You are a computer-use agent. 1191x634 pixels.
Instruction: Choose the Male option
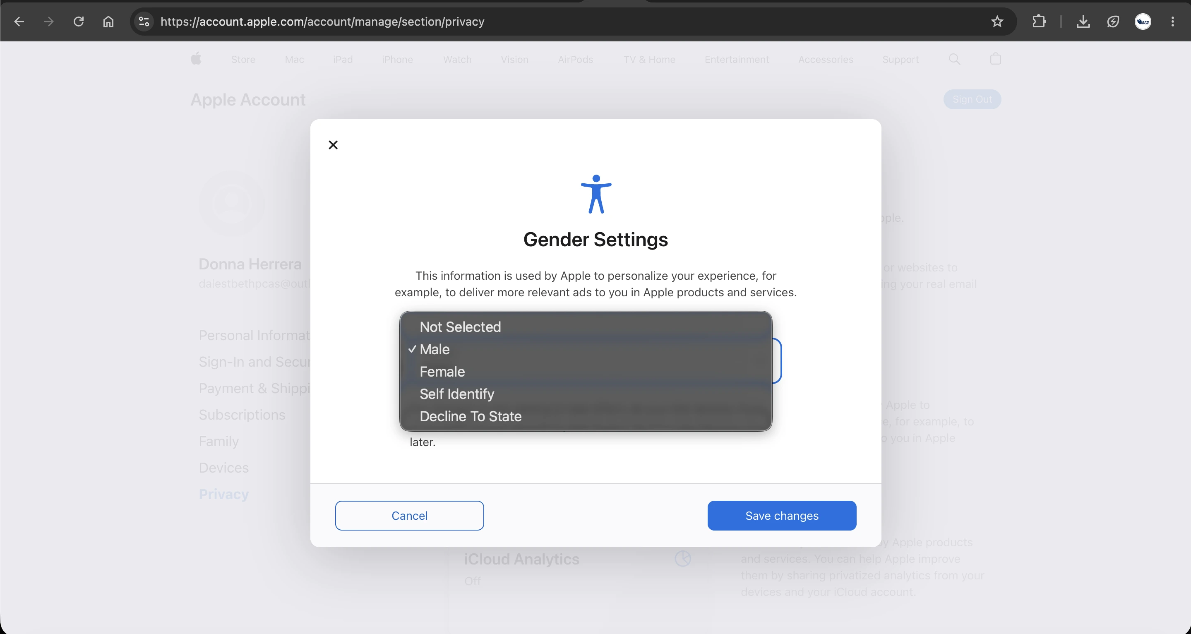585,349
